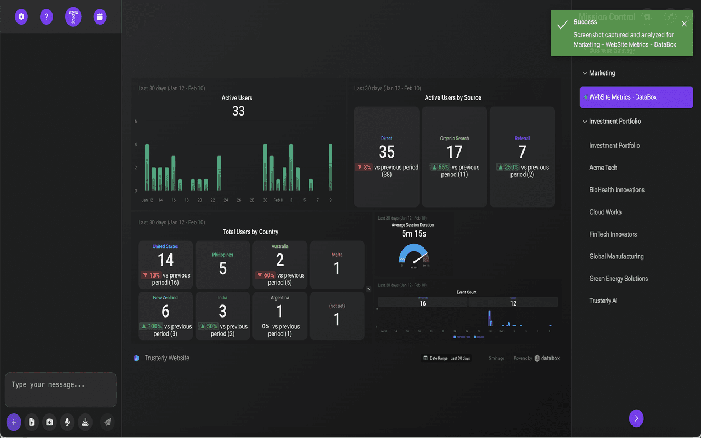Click the Active Users chart title
Image resolution: width=701 pixels, height=438 pixels.
[x=237, y=98]
